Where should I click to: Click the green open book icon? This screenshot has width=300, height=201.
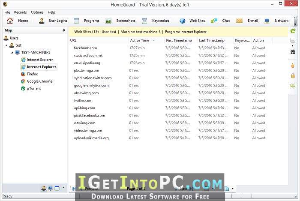pos(293,85)
